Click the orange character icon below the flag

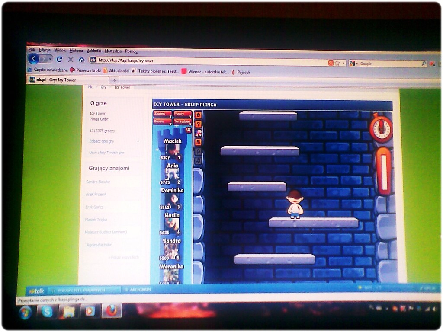click(198, 142)
